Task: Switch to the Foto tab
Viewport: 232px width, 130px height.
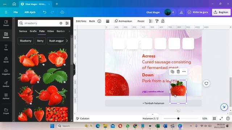Action: [x=42, y=31]
